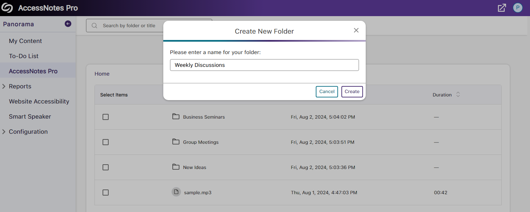The width and height of the screenshot is (530, 212).
Task: Open My Content in sidebar
Action: tap(25, 41)
